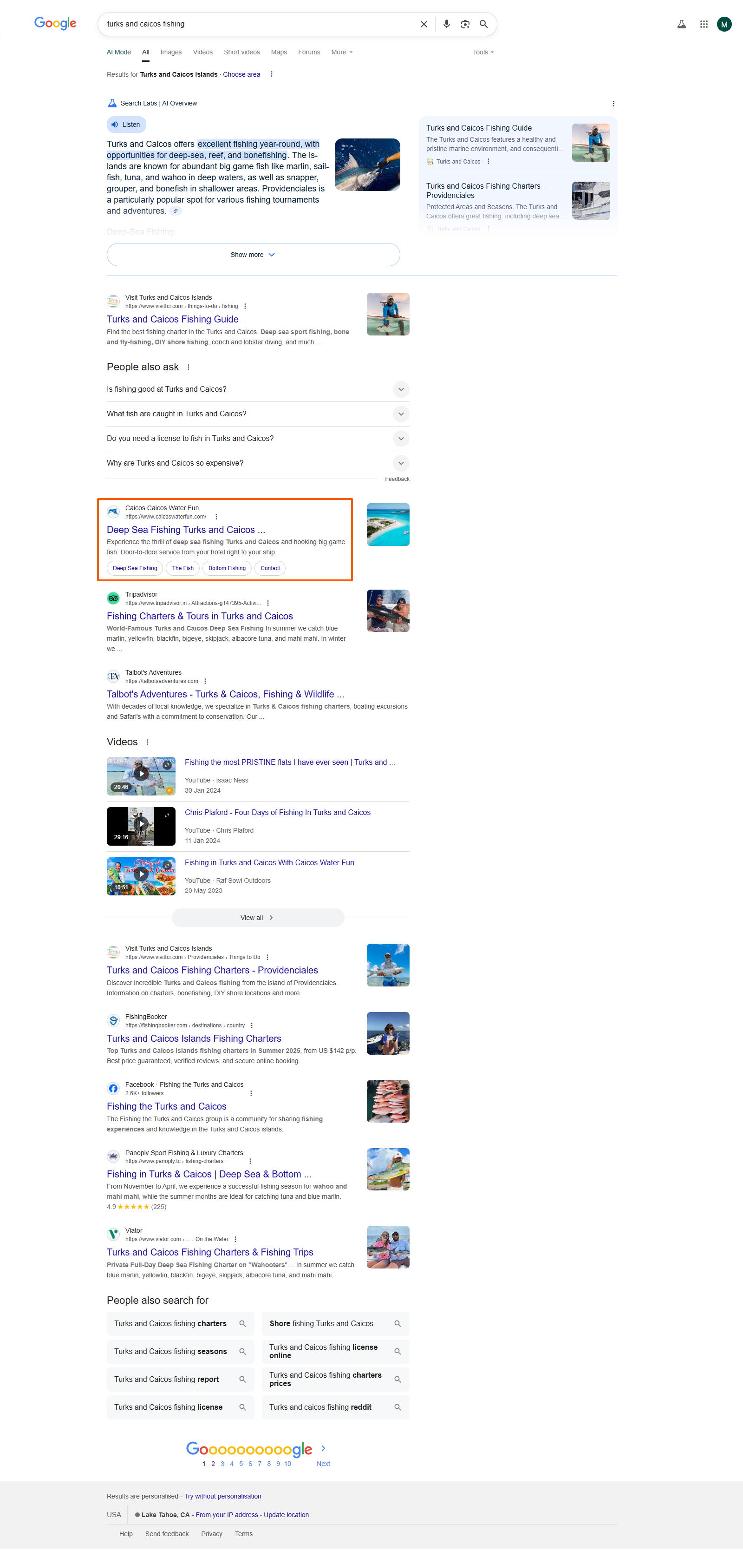The height and width of the screenshot is (1551, 743).
Task: Play the 20:46 PRISTINE flats video thumbnail
Action: (141, 776)
